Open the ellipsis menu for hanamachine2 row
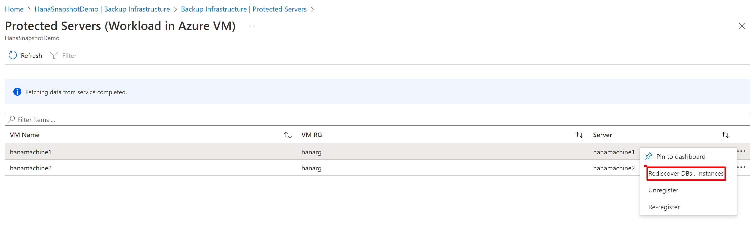Viewport: 754px width, 226px height. tap(742, 167)
